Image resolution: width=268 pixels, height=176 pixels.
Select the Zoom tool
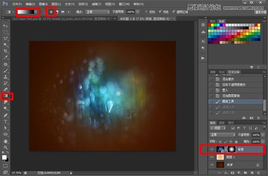click(6, 147)
